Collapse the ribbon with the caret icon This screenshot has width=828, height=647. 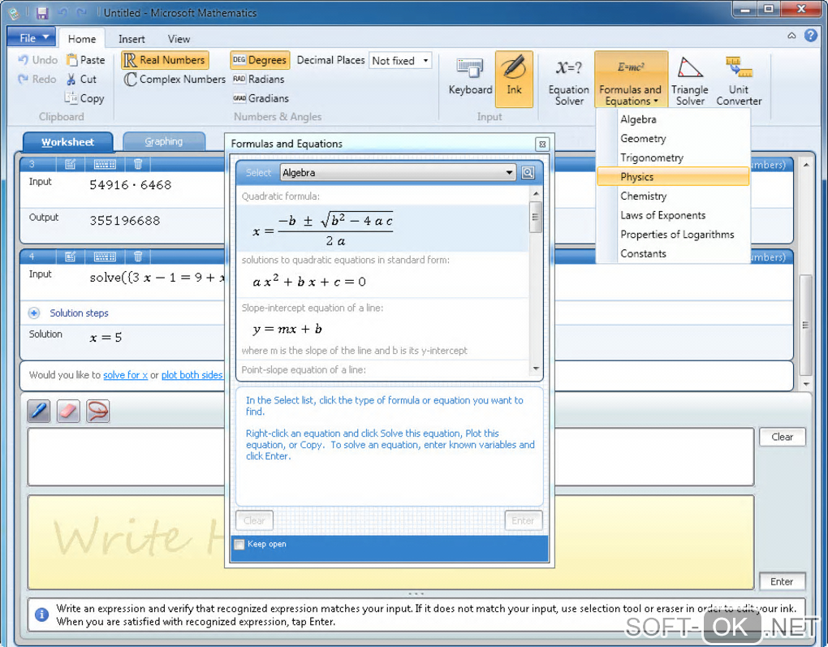pos(791,36)
